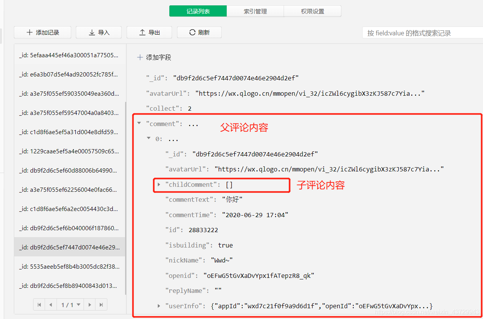Click the "id" value 28833222
The image size is (483, 319).
(203, 230)
